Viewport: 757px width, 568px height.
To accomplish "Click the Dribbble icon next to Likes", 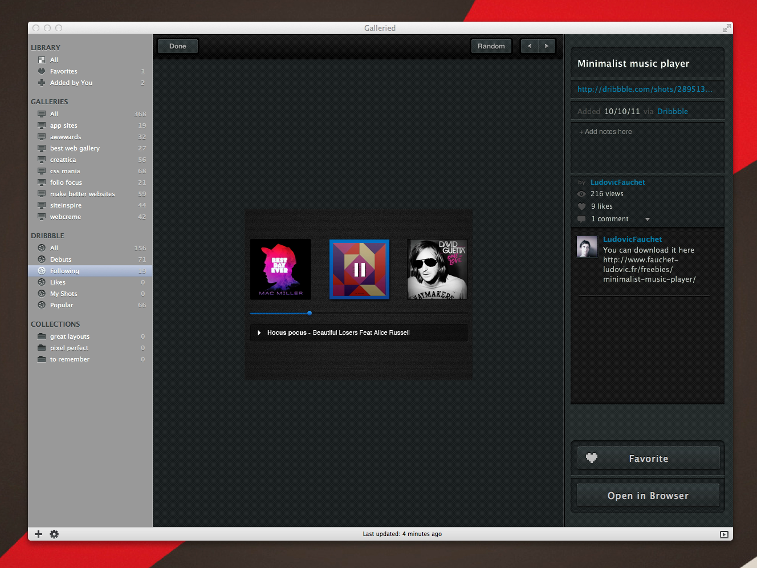I will [x=42, y=282].
